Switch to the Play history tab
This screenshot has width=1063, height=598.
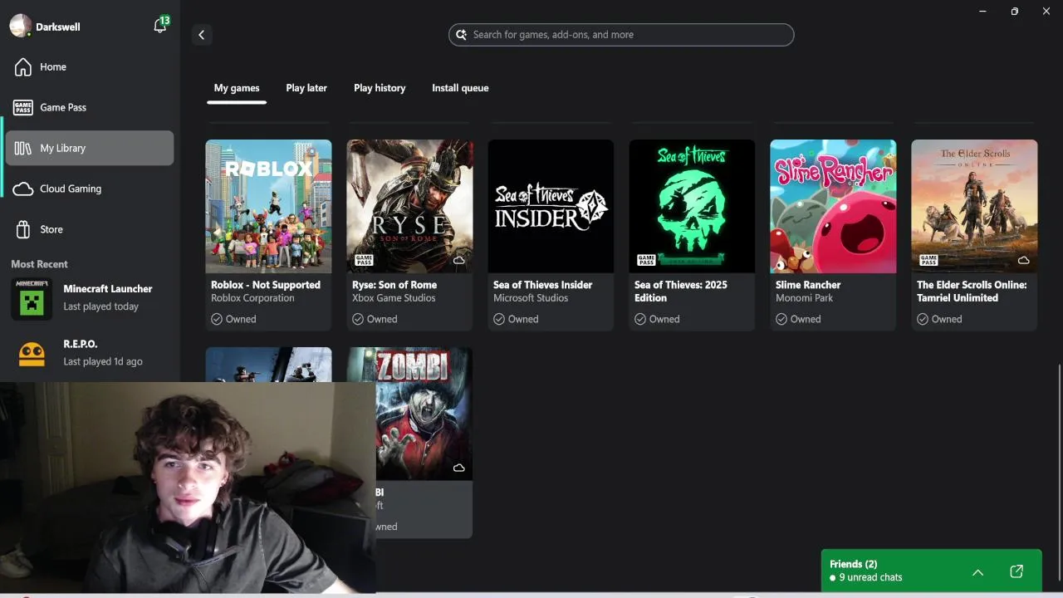[x=380, y=88]
